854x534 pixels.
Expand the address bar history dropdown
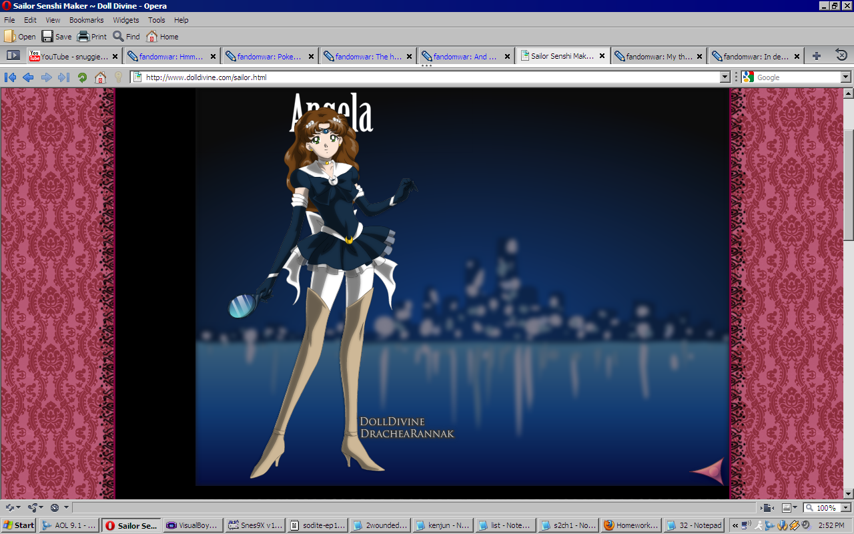(x=725, y=77)
